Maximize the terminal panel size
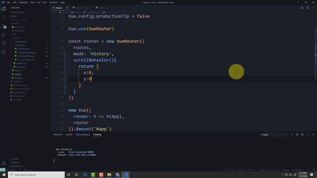317x178 pixels. [x=308, y=134]
